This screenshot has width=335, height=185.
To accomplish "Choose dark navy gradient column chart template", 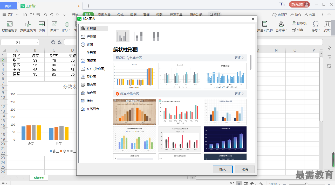I will (x=225, y=139).
